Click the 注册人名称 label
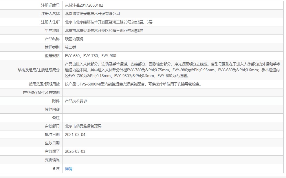 50,14
